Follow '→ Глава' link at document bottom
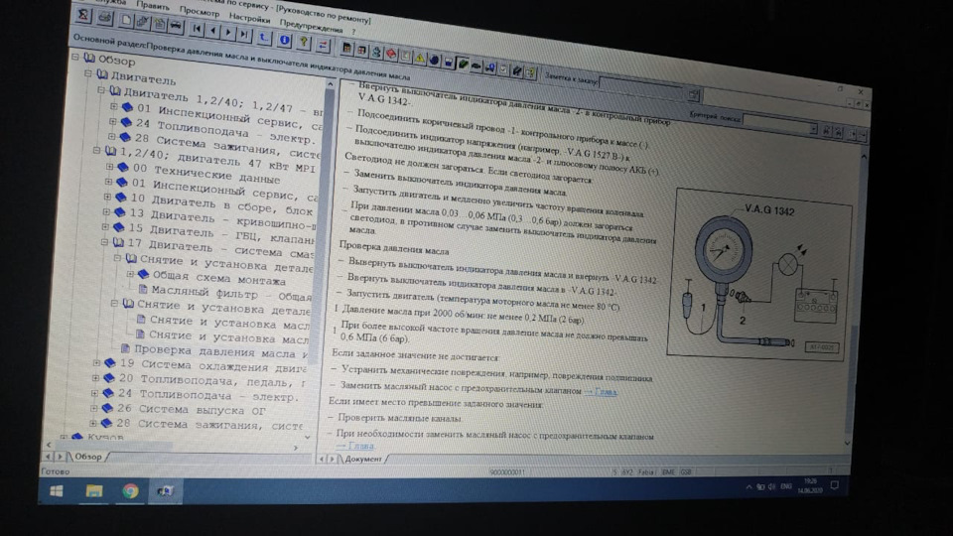 [x=356, y=446]
